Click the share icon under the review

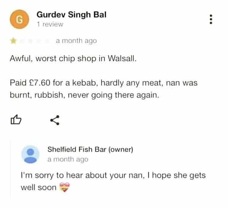pyautogui.click(x=55, y=120)
